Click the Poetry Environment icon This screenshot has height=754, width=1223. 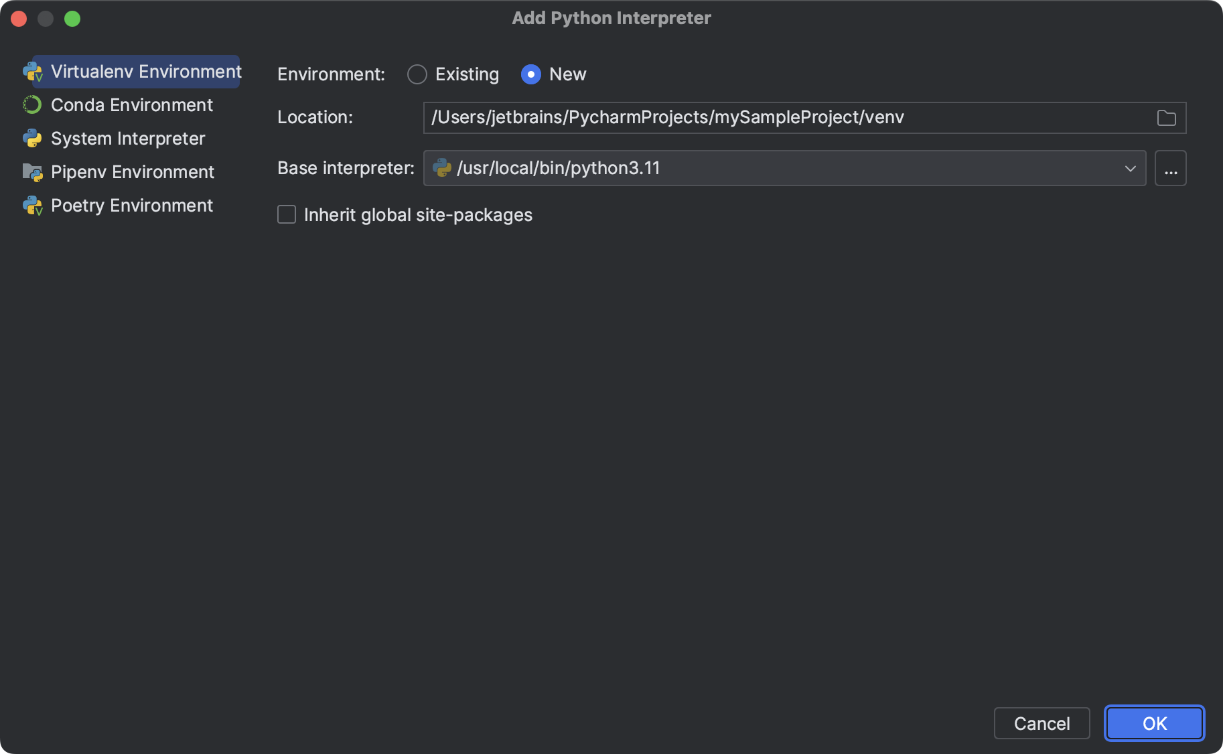pyautogui.click(x=31, y=206)
